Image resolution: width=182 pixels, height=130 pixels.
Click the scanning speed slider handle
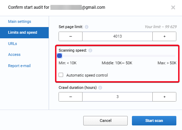pos(60,56)
